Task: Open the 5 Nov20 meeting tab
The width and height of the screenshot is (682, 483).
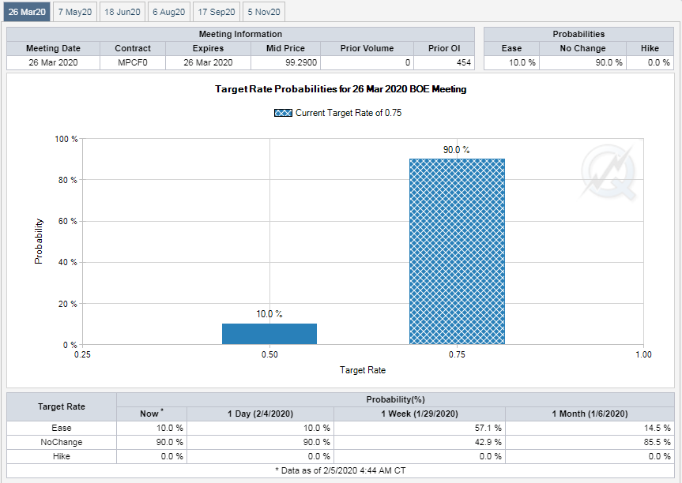Action: click(263, 12)
